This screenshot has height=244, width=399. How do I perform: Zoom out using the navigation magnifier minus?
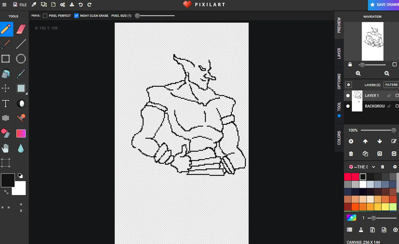click(x=387, y=73)
